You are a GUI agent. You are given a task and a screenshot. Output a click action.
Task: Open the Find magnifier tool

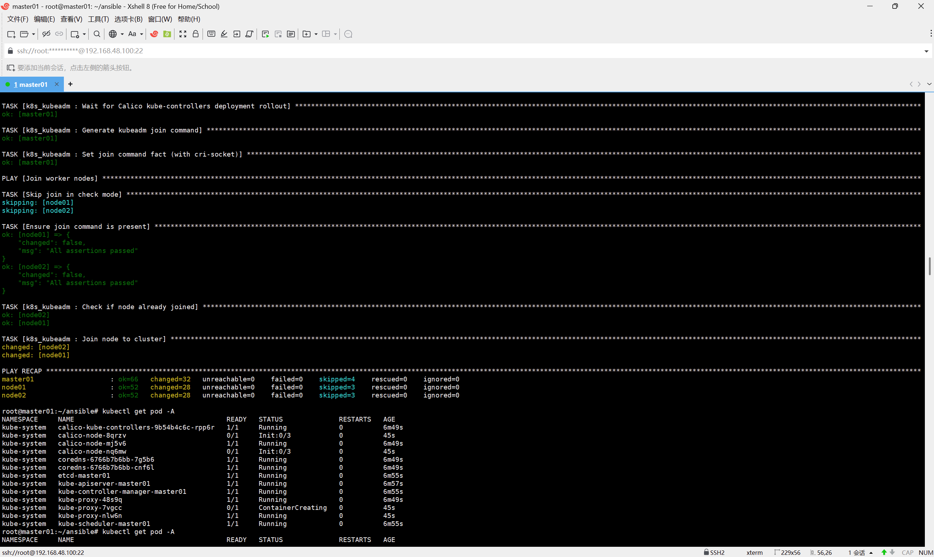[x=97, y=34]
